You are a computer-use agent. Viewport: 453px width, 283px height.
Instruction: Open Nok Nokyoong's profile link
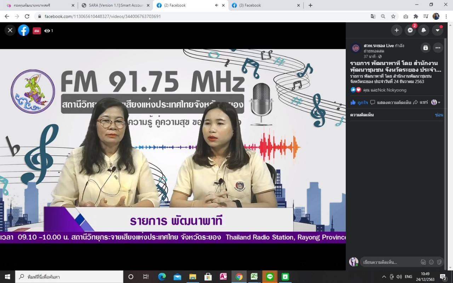pyautogui.click(x=392, y=90)
